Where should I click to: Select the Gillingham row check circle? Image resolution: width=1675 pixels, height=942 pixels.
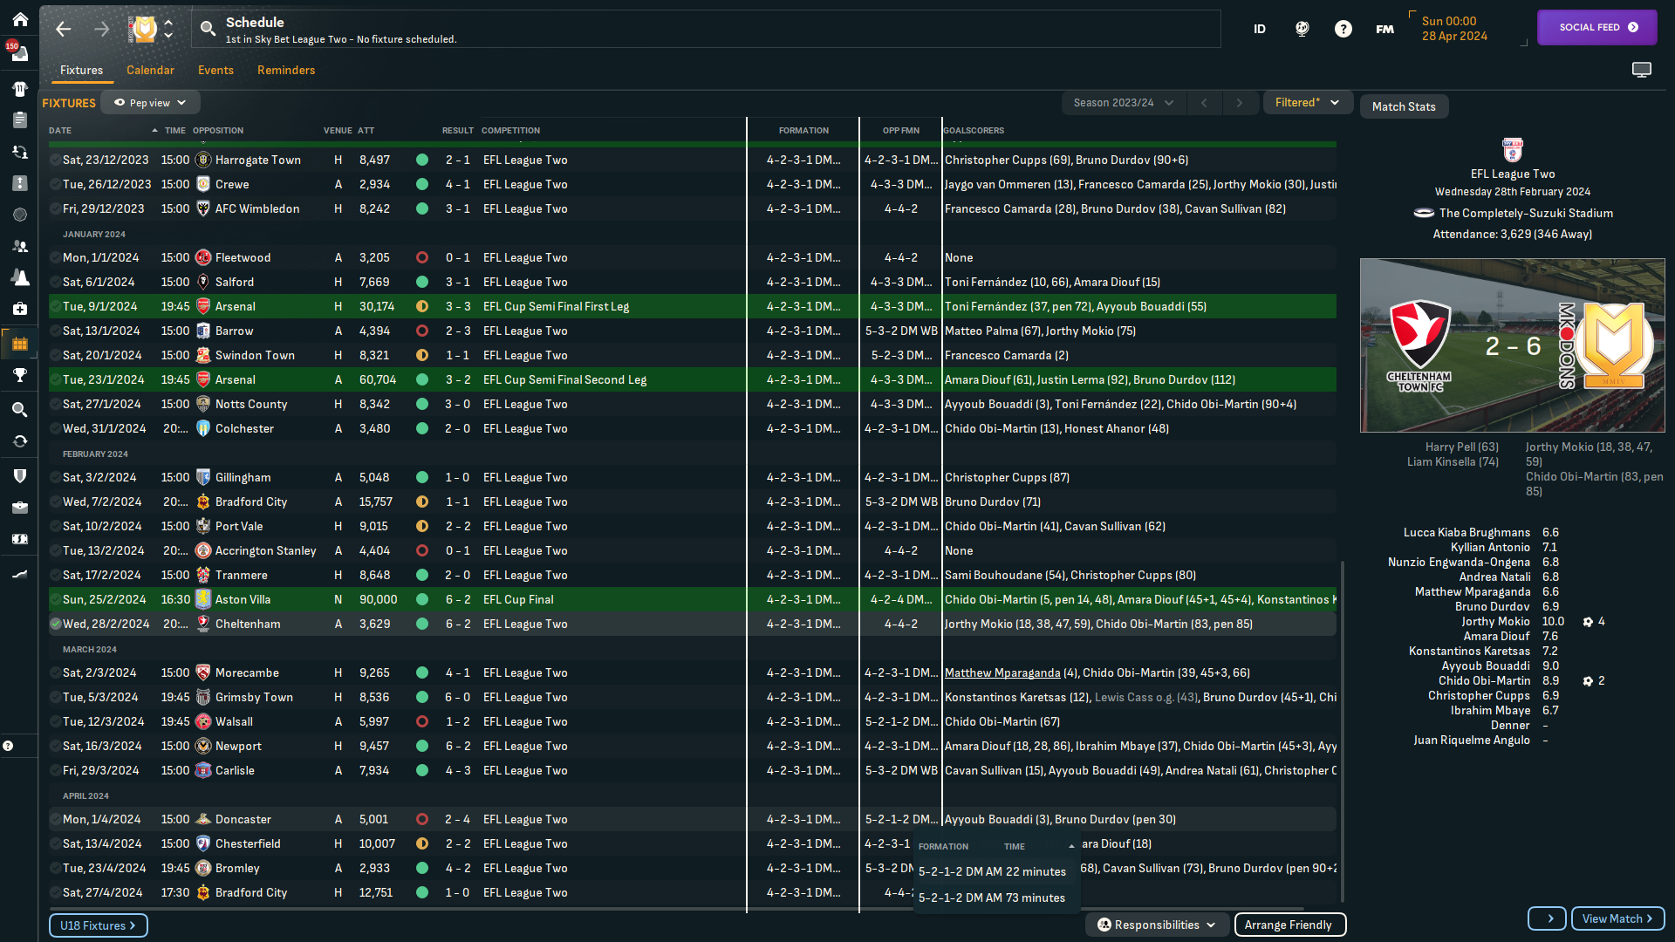pyautogui.click(x=56, y=477)
